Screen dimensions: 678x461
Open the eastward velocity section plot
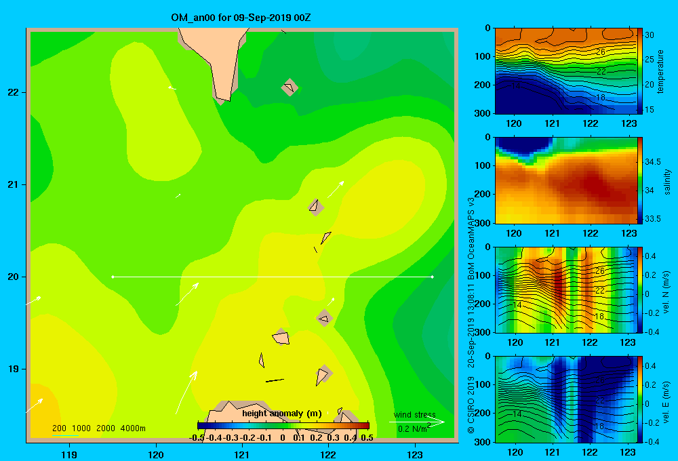[565, 399]
